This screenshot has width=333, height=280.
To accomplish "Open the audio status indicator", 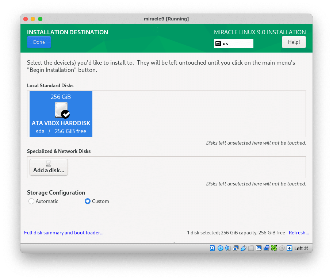I will click(228, 248).
